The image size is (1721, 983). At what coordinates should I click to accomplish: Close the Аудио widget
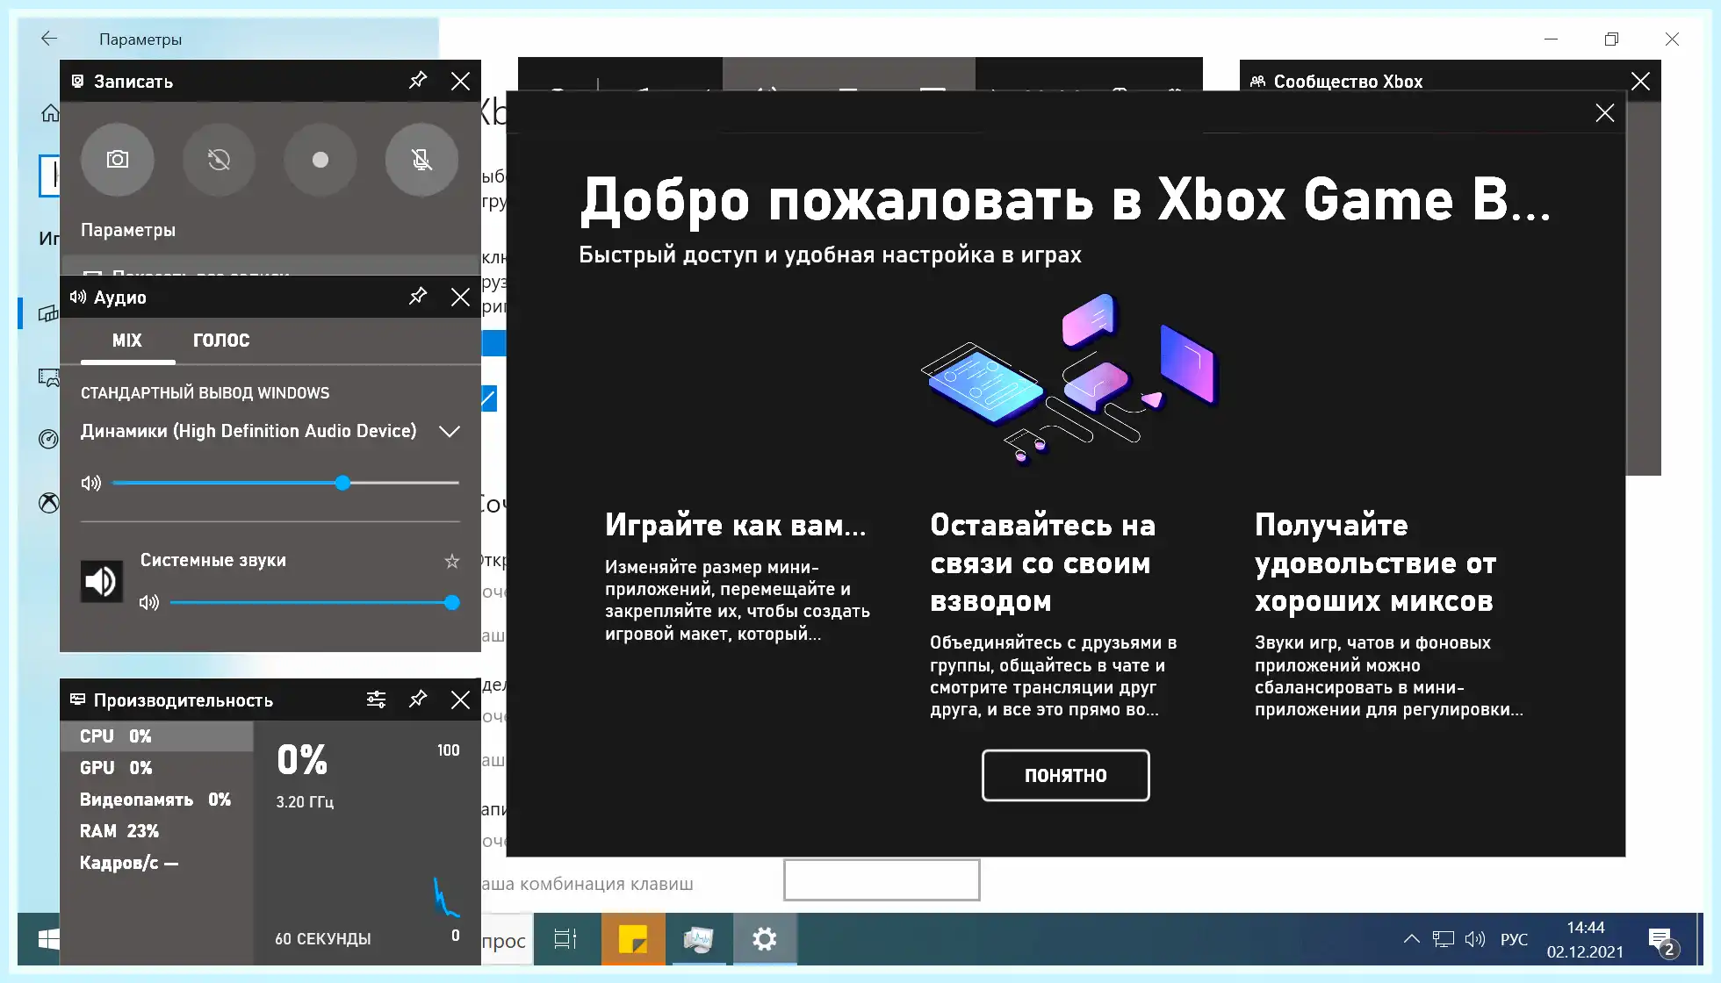click(460, 297)
